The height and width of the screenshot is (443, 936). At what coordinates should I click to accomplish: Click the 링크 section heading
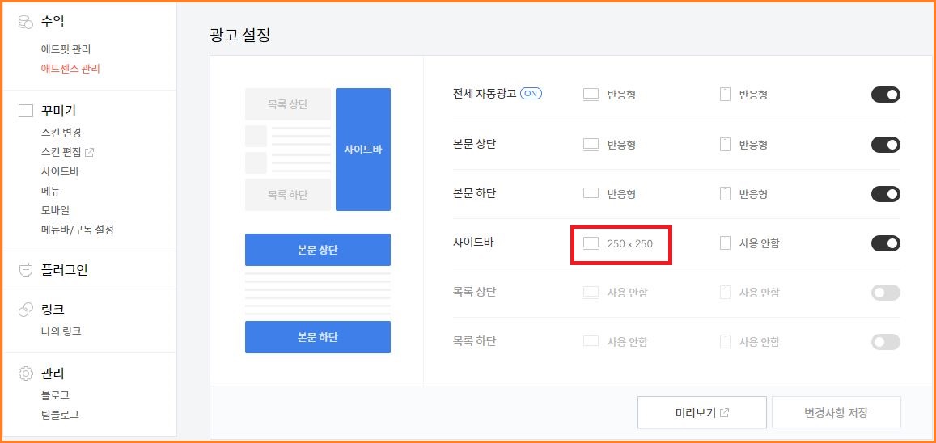click(53, 310)
